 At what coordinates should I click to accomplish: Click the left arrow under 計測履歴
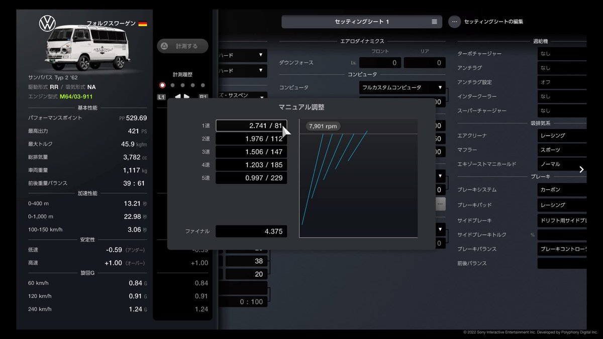tap(177, 96)
